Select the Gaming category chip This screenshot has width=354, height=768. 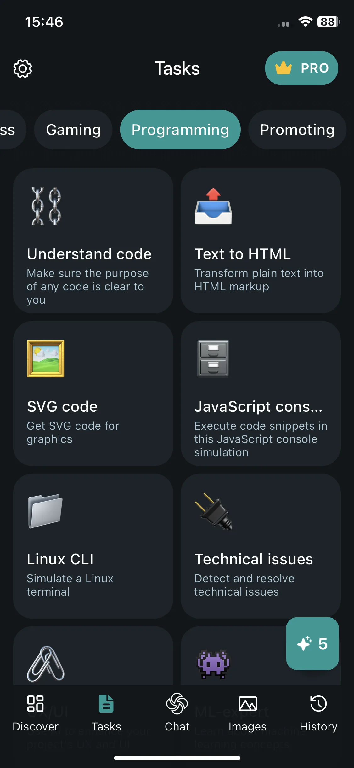click(x=73, y=130)
